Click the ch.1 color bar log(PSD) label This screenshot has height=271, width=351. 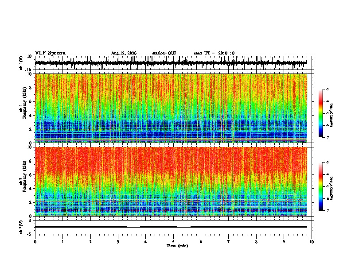332,116
